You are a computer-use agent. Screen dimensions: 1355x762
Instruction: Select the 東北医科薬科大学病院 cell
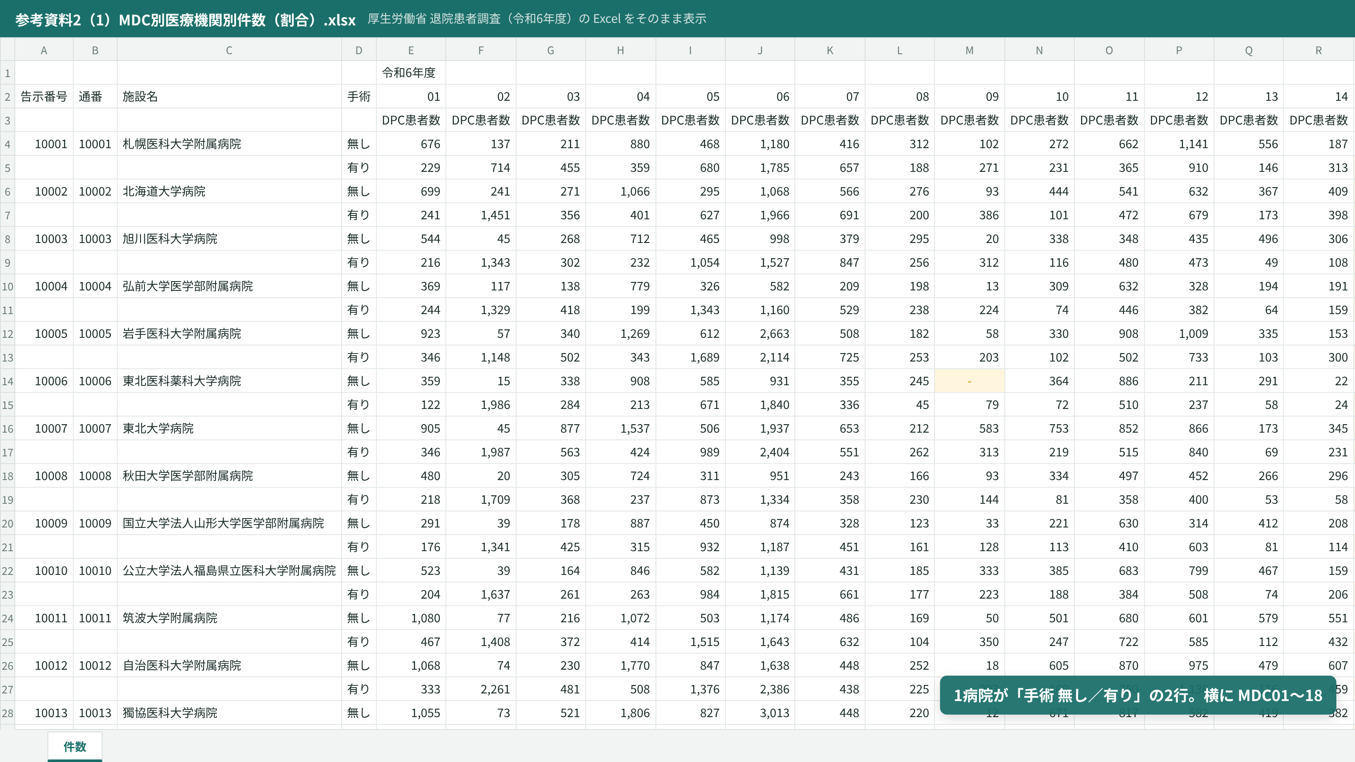click(229, 381)
